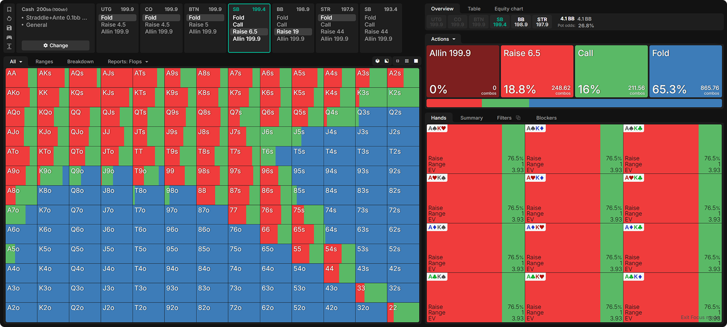Switch to the Equity chart tab
727x327 pixels.
tap(508, 9)
